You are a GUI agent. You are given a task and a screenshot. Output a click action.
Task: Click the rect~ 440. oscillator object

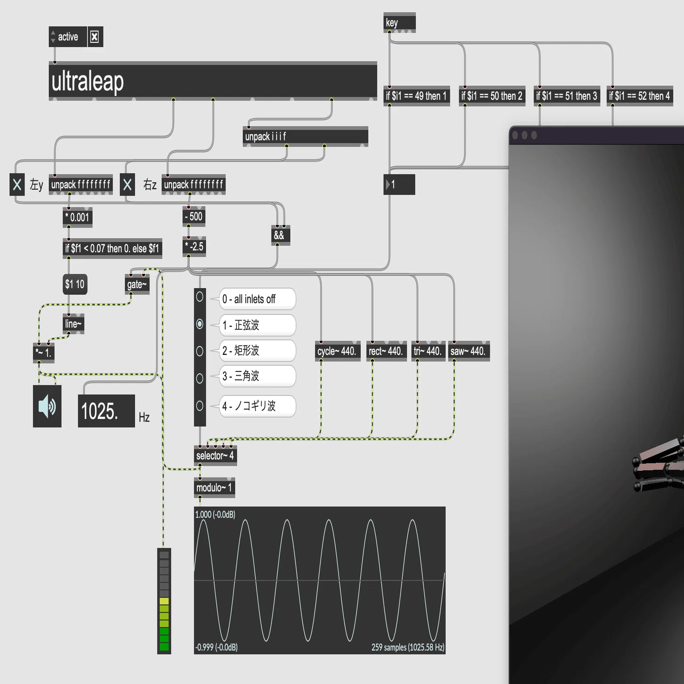386,351
